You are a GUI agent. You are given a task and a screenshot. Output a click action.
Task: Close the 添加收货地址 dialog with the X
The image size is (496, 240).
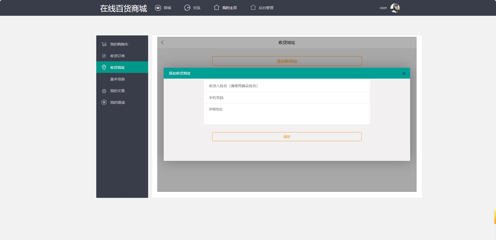pos(404,73)
